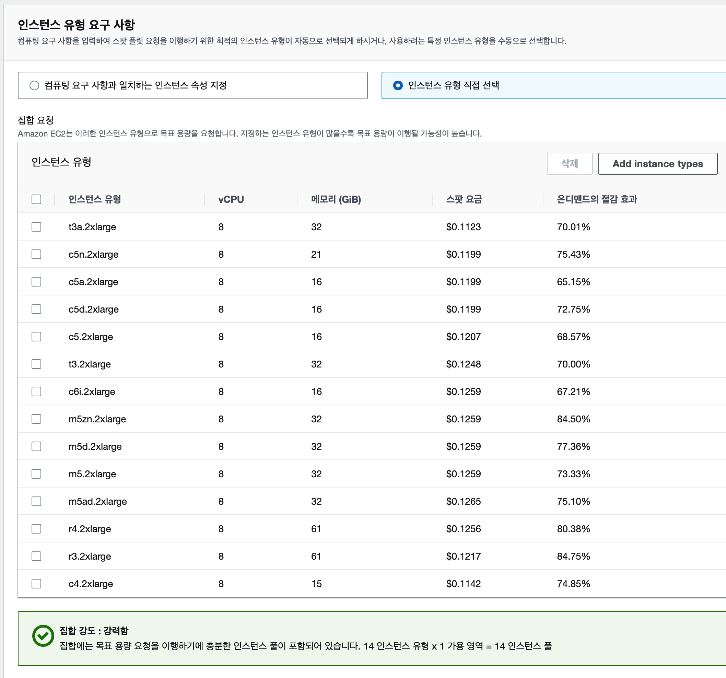Image resolution: width=726 pixels, height=678 pixels.
Task: Choose 인스턴스 유형 직접 선택 radio option
Action: pyautogui.click(x=398, y=85)
